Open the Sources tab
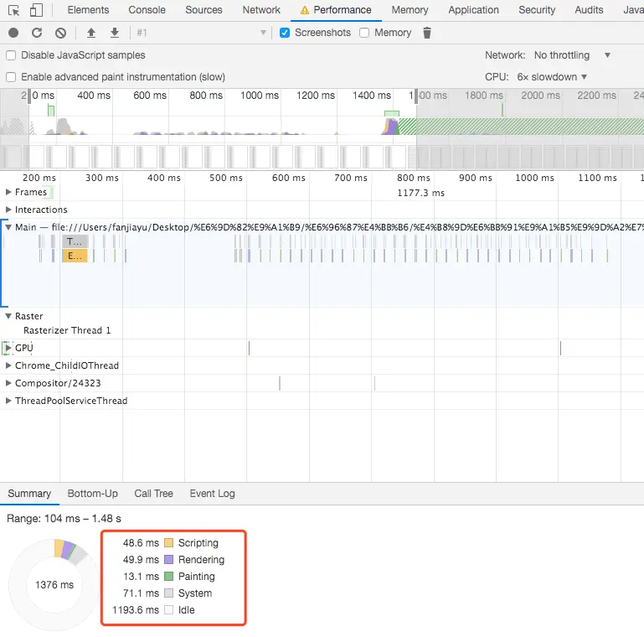 [x=204, y=10]
